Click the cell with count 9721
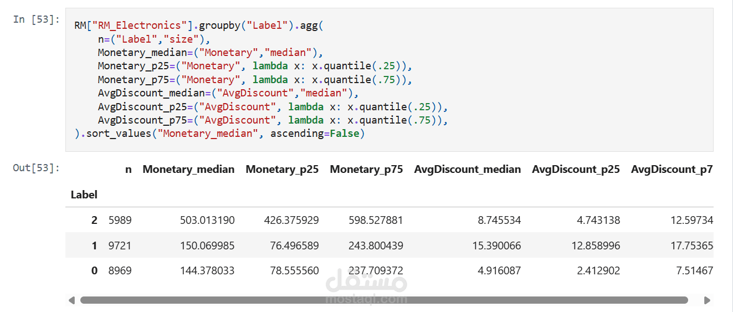Image resolution: width=733 pixels, height=312 pixels. tap(120, 245)
